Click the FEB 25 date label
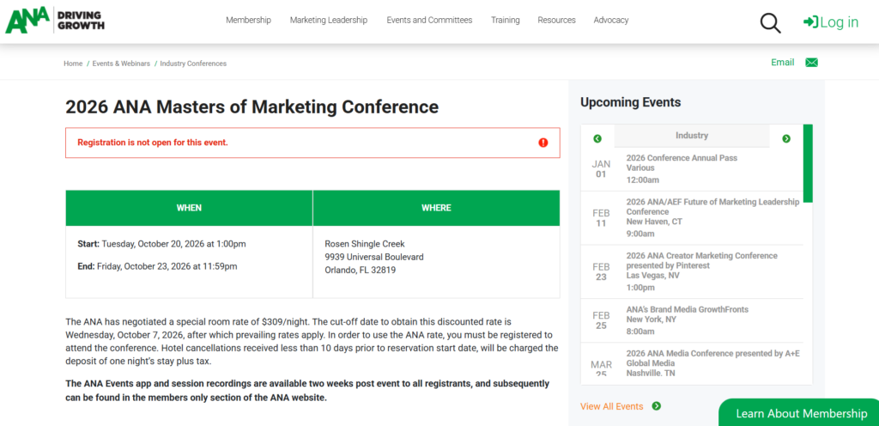The height and width of the screenshot is (426, 879). coord(601,320)
